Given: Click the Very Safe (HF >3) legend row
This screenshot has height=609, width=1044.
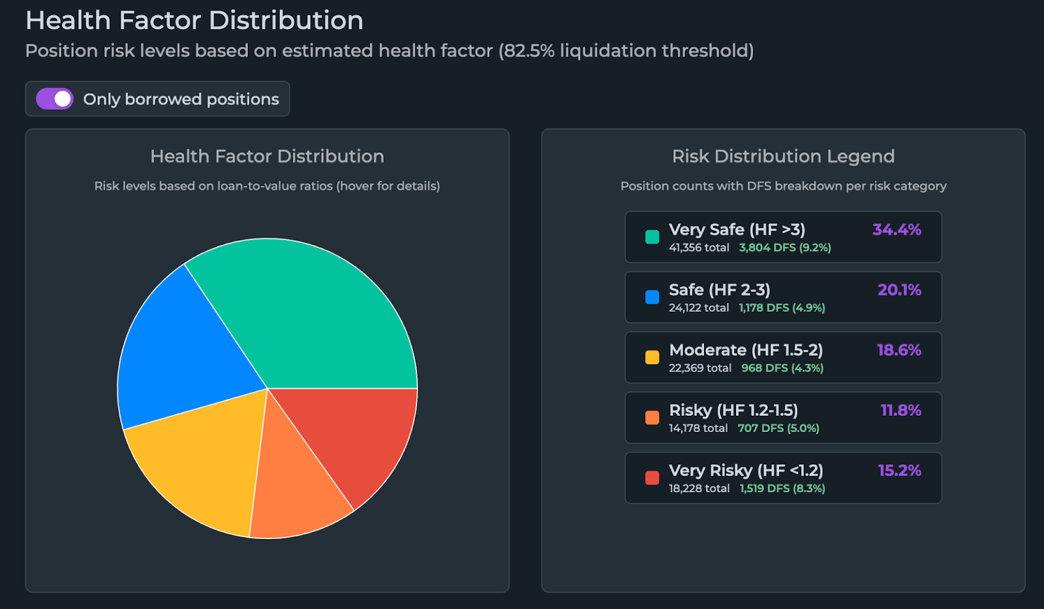Looking at the screenshot, I should click(783, 237).
